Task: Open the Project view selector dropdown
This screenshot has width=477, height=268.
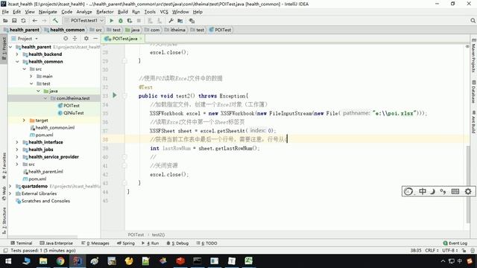Action: click(x=28, y=39)
